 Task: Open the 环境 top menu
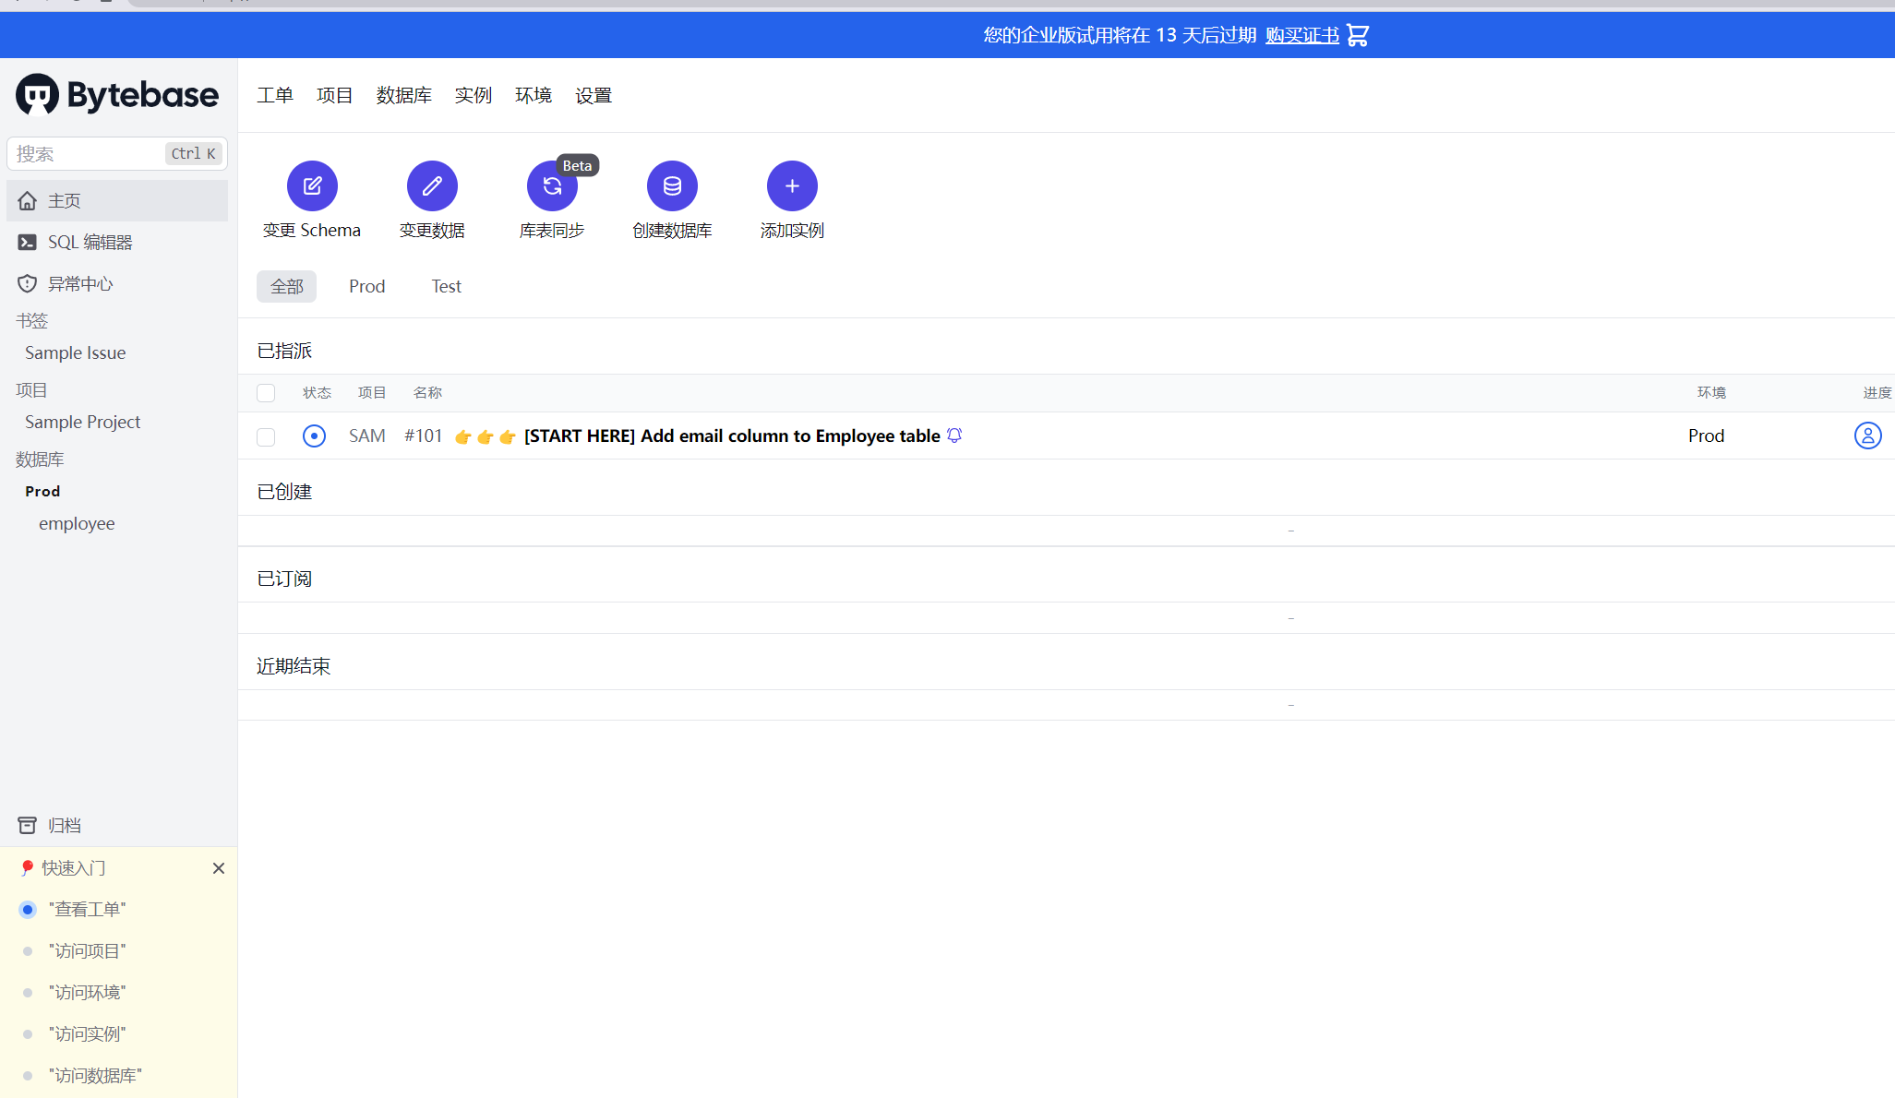coord(533,95)
